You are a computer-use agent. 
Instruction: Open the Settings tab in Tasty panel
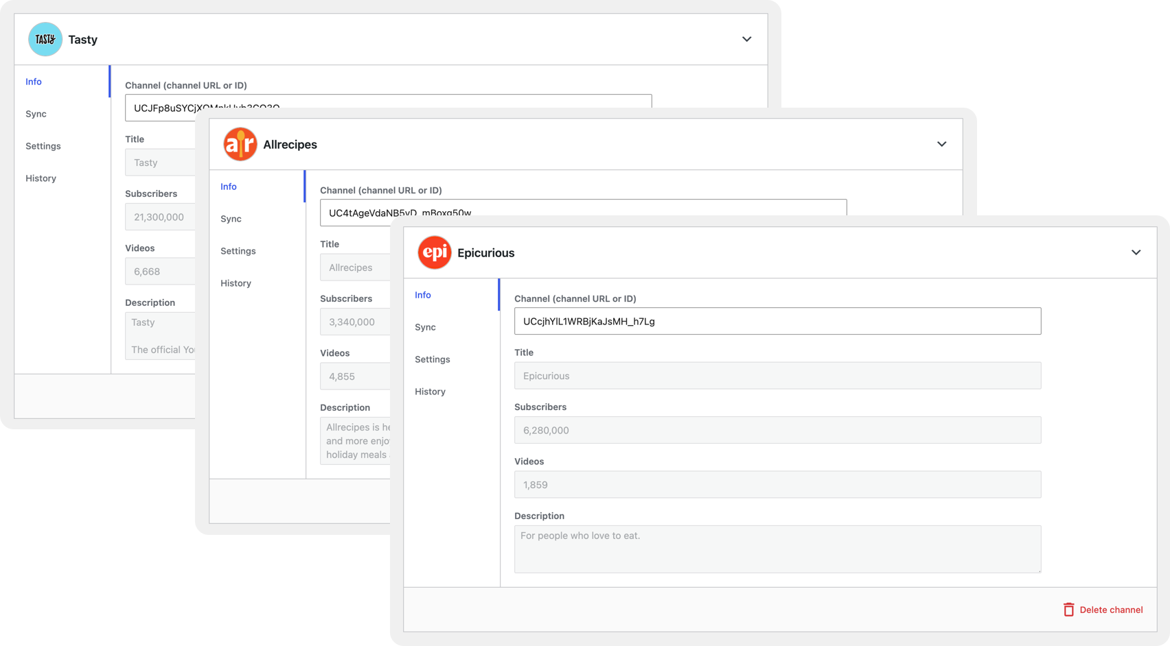tap(43, 146)
